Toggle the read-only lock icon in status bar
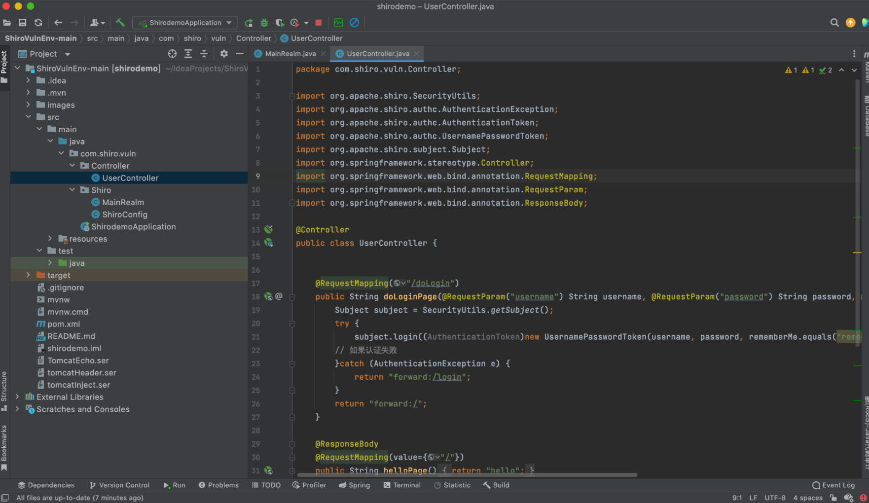This screenshot has width=869, height=503. click(833, 498)
